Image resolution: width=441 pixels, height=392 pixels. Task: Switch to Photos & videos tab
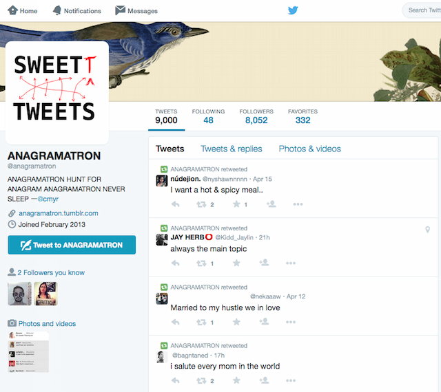tap(309, 149)
